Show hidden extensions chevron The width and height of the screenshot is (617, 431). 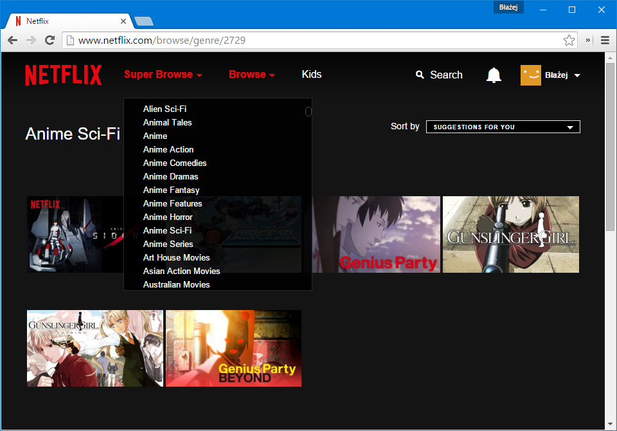pyautogui.click(x=588, y=40)
